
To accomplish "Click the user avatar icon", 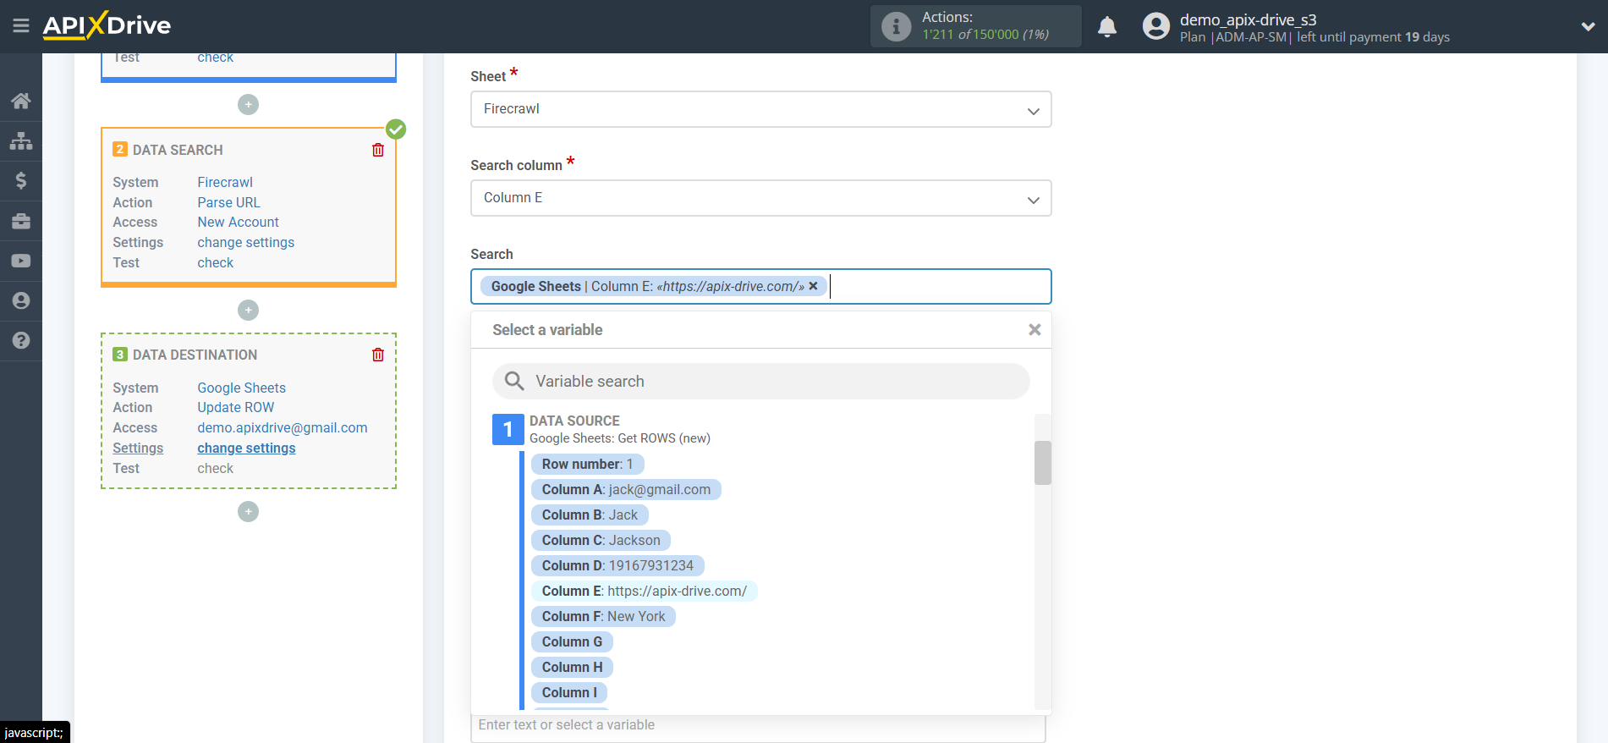I will point(1155,26).
